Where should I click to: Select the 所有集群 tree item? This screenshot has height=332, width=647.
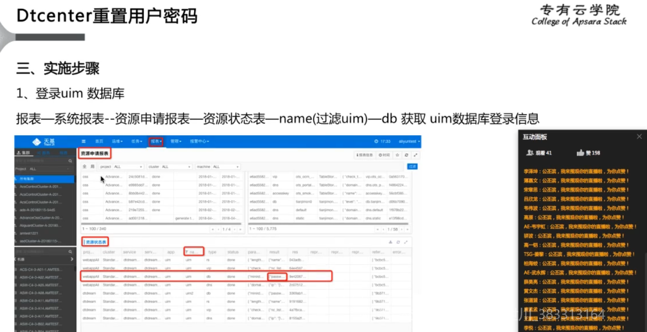coord(44,178)
